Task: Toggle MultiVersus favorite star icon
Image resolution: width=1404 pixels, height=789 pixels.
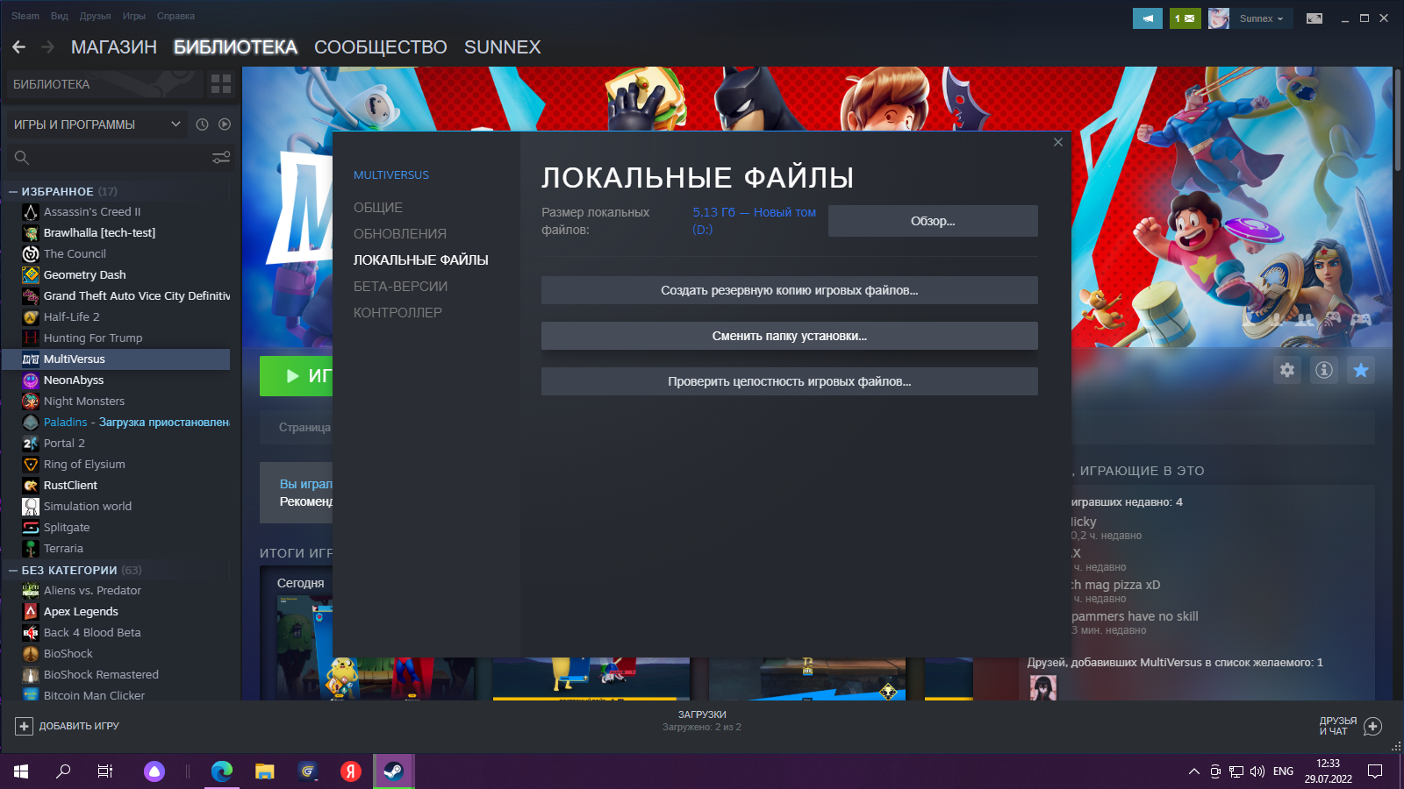Action: point(1361,370)
